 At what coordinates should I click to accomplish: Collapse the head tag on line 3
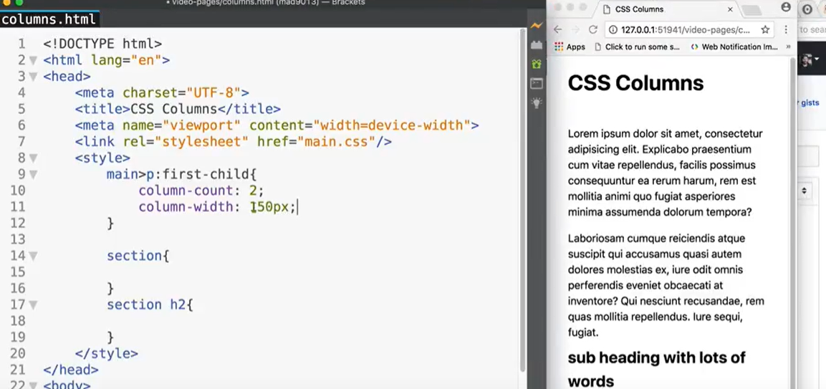[x=33, y=77]
